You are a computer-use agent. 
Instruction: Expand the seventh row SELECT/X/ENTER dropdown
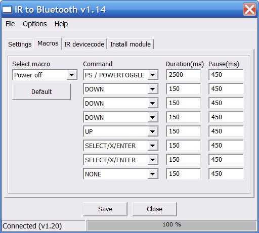[153, 160]
